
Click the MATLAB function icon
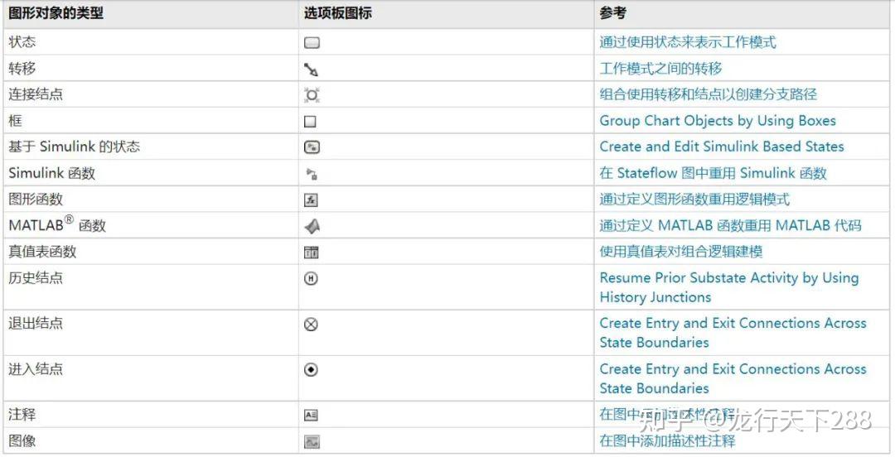pos(312,226)
